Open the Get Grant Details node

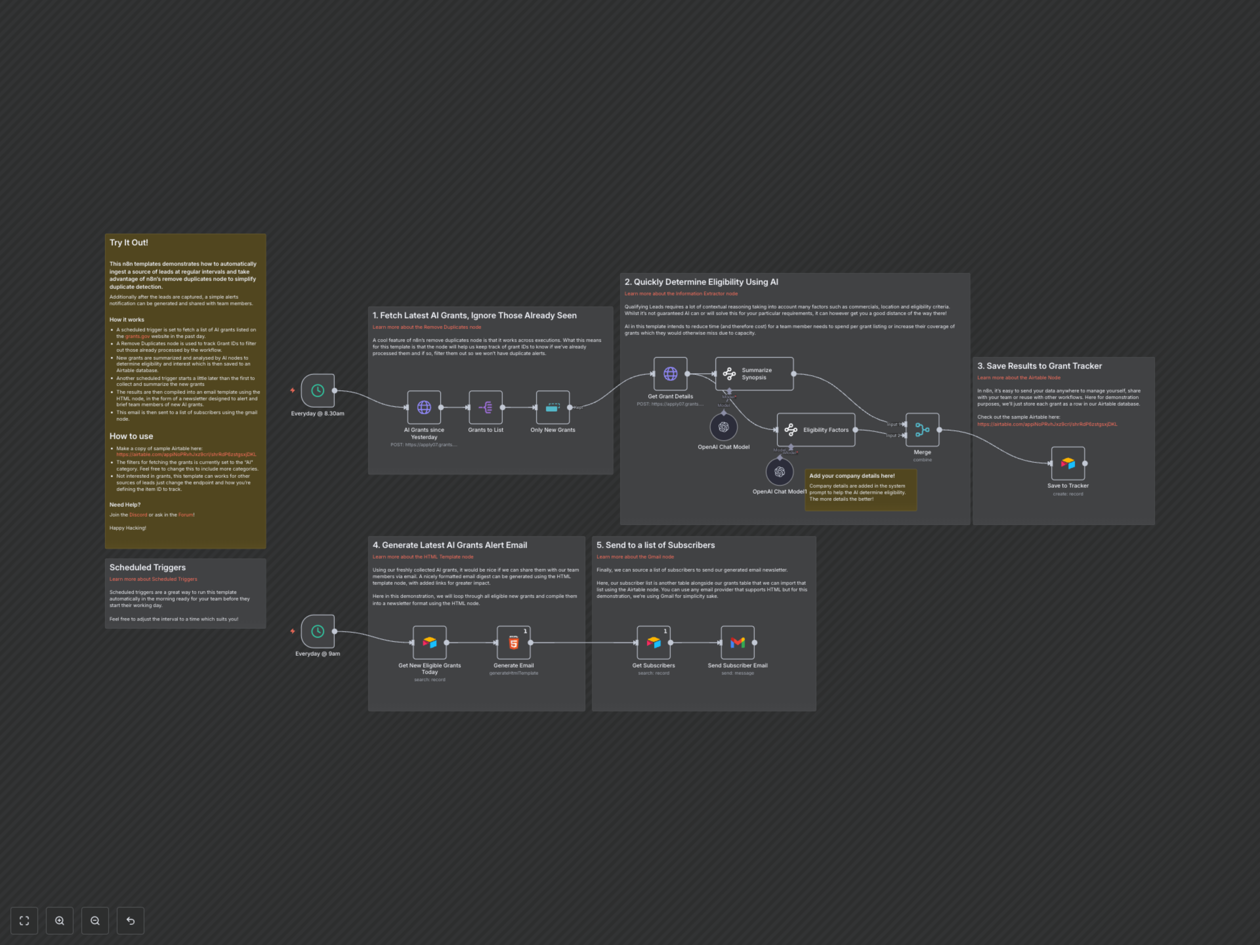(x=670, y=374)
